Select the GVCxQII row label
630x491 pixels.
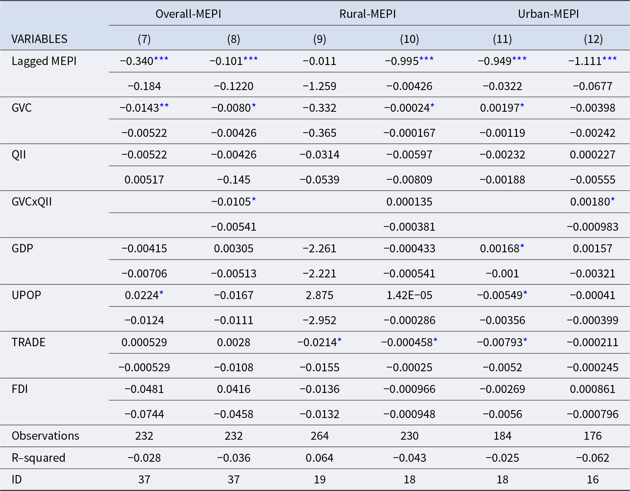(32, 202)
